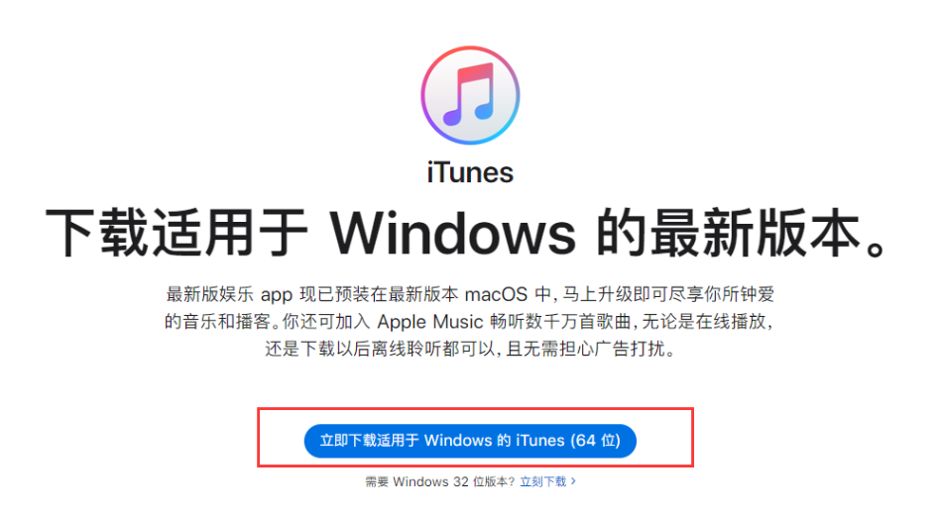The width and height of the screenshot is (941, 518).
Task: Click description line starting with 的音乐和播客
Action: click(x=469, y=322)
